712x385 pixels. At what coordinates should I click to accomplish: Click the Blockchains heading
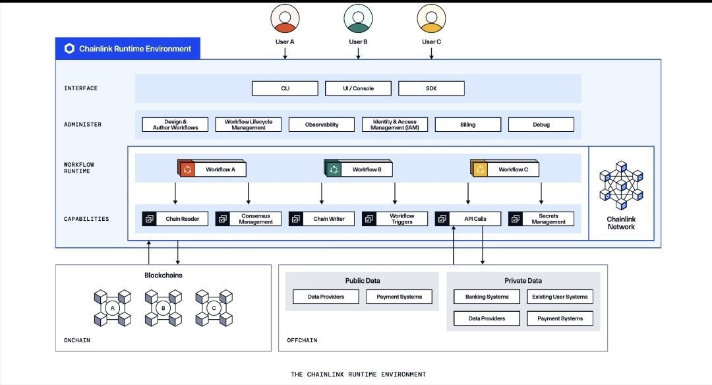pos(163,275)
